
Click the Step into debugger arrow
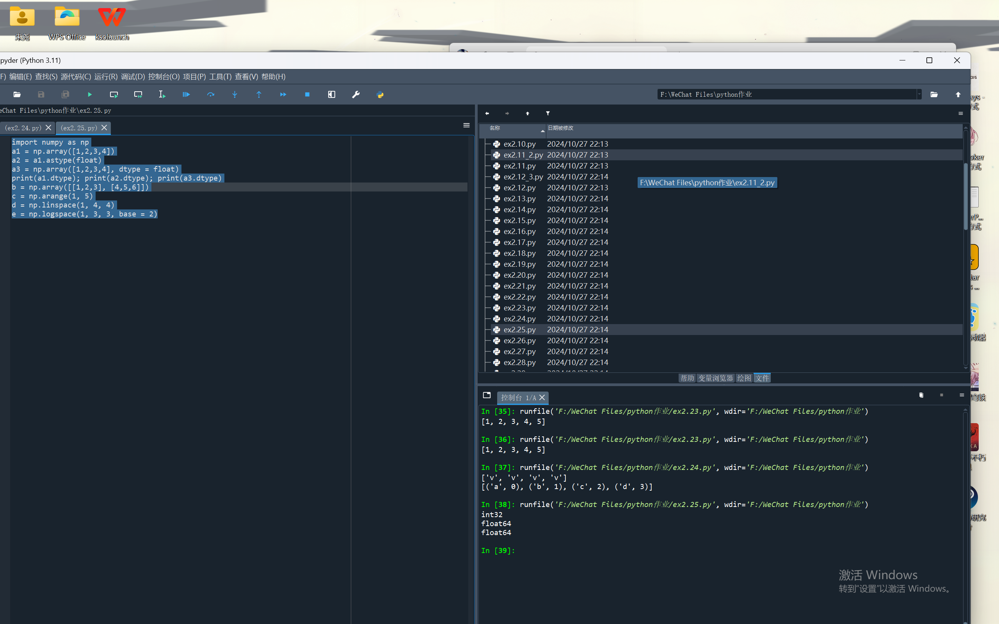point(235,94)
